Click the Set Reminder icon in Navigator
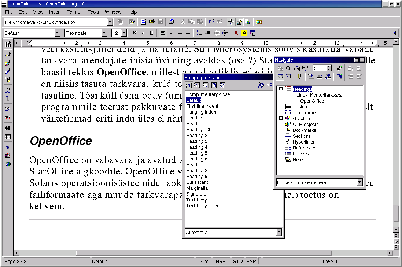The image size is (402, 267). [x=299, y=76]
